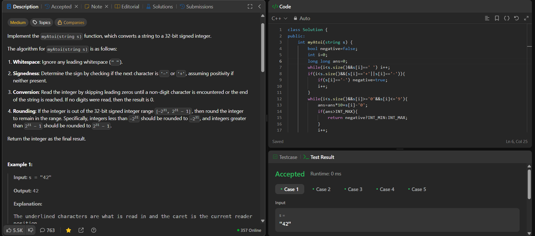Click the 'ans=ans*10+s[i]-'0';' code line
The width and height of the screenshot is (535, 236).
(x=342, y=105)
